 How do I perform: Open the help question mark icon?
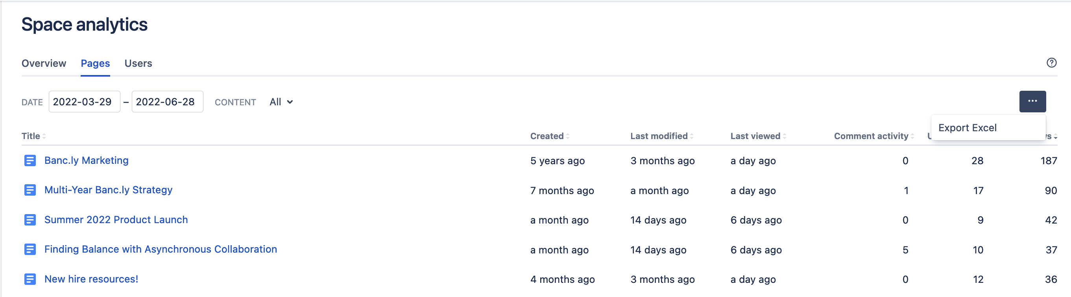1052,63
